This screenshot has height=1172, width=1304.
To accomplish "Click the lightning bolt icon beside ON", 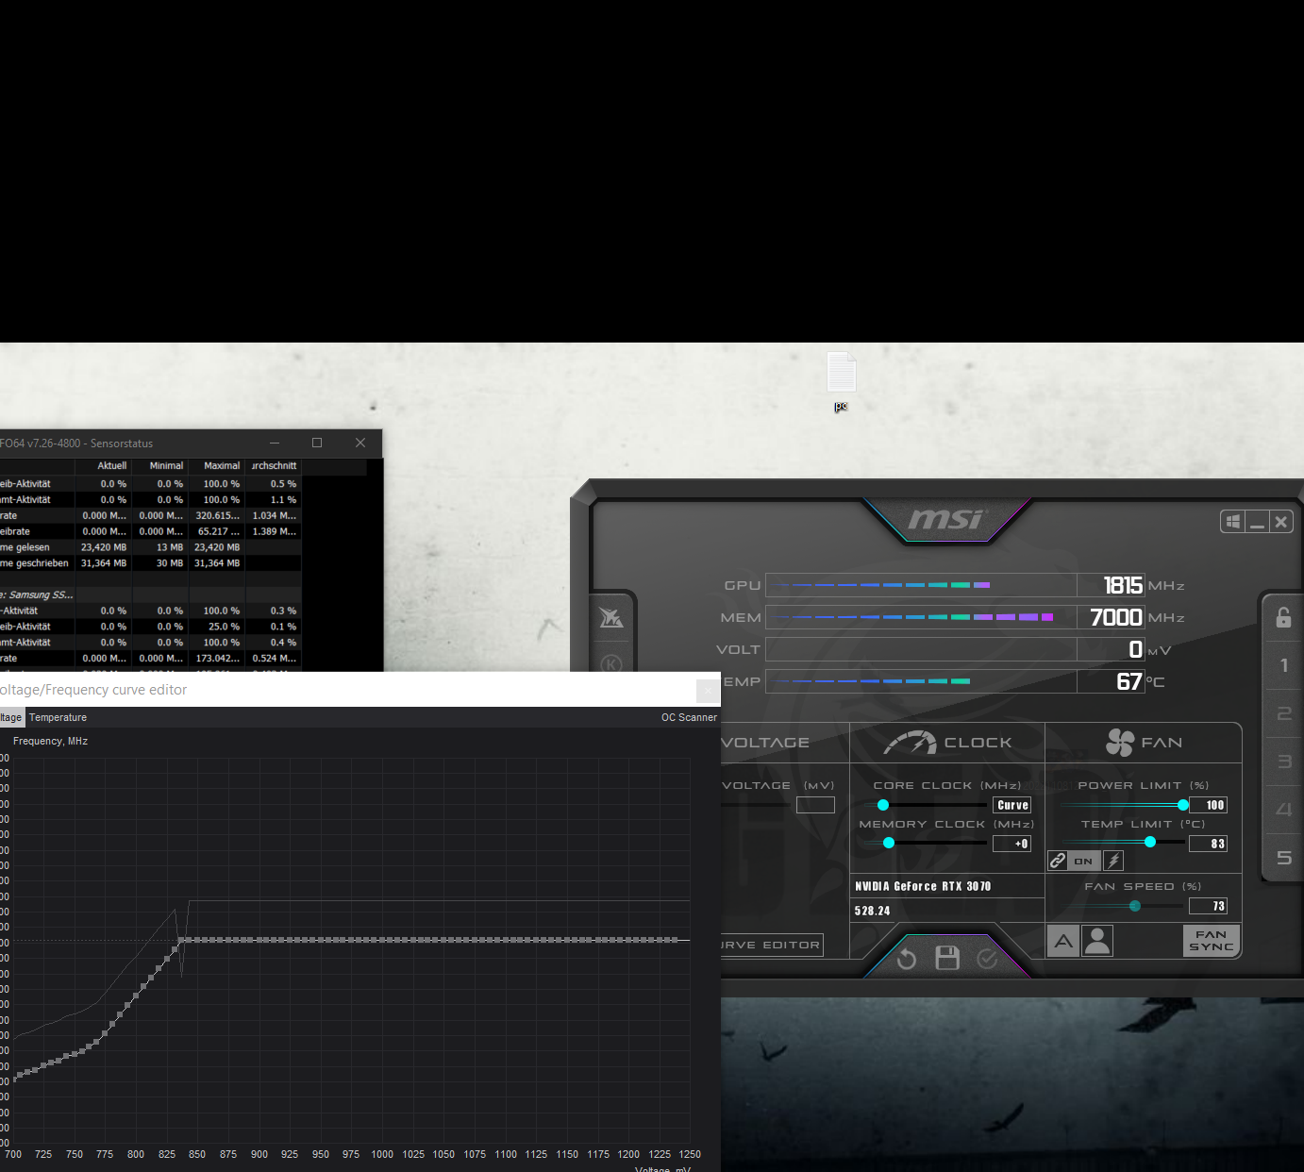I will [x=1113, y=861].
